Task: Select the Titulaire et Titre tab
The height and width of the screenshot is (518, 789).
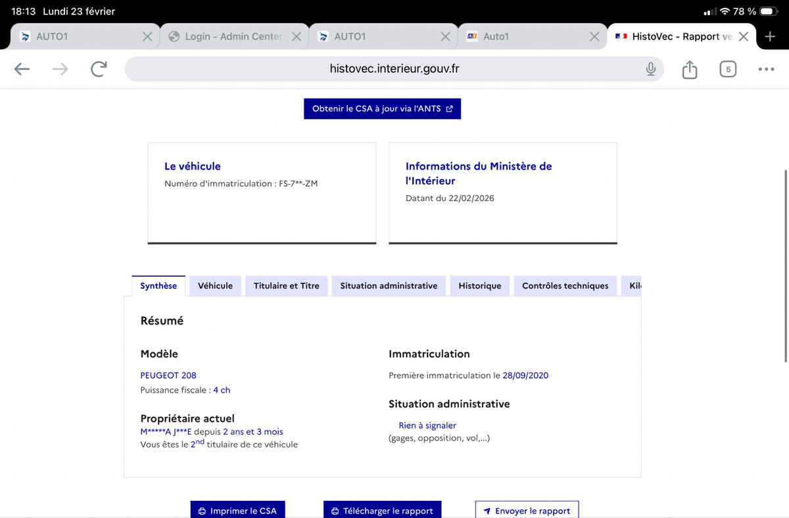Action: coord(286,286)
